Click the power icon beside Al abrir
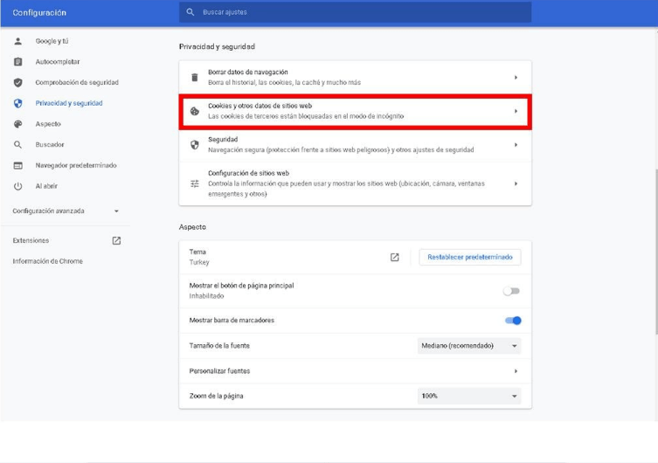This screenshot has width=658, height=463. [x=17, y=186]
